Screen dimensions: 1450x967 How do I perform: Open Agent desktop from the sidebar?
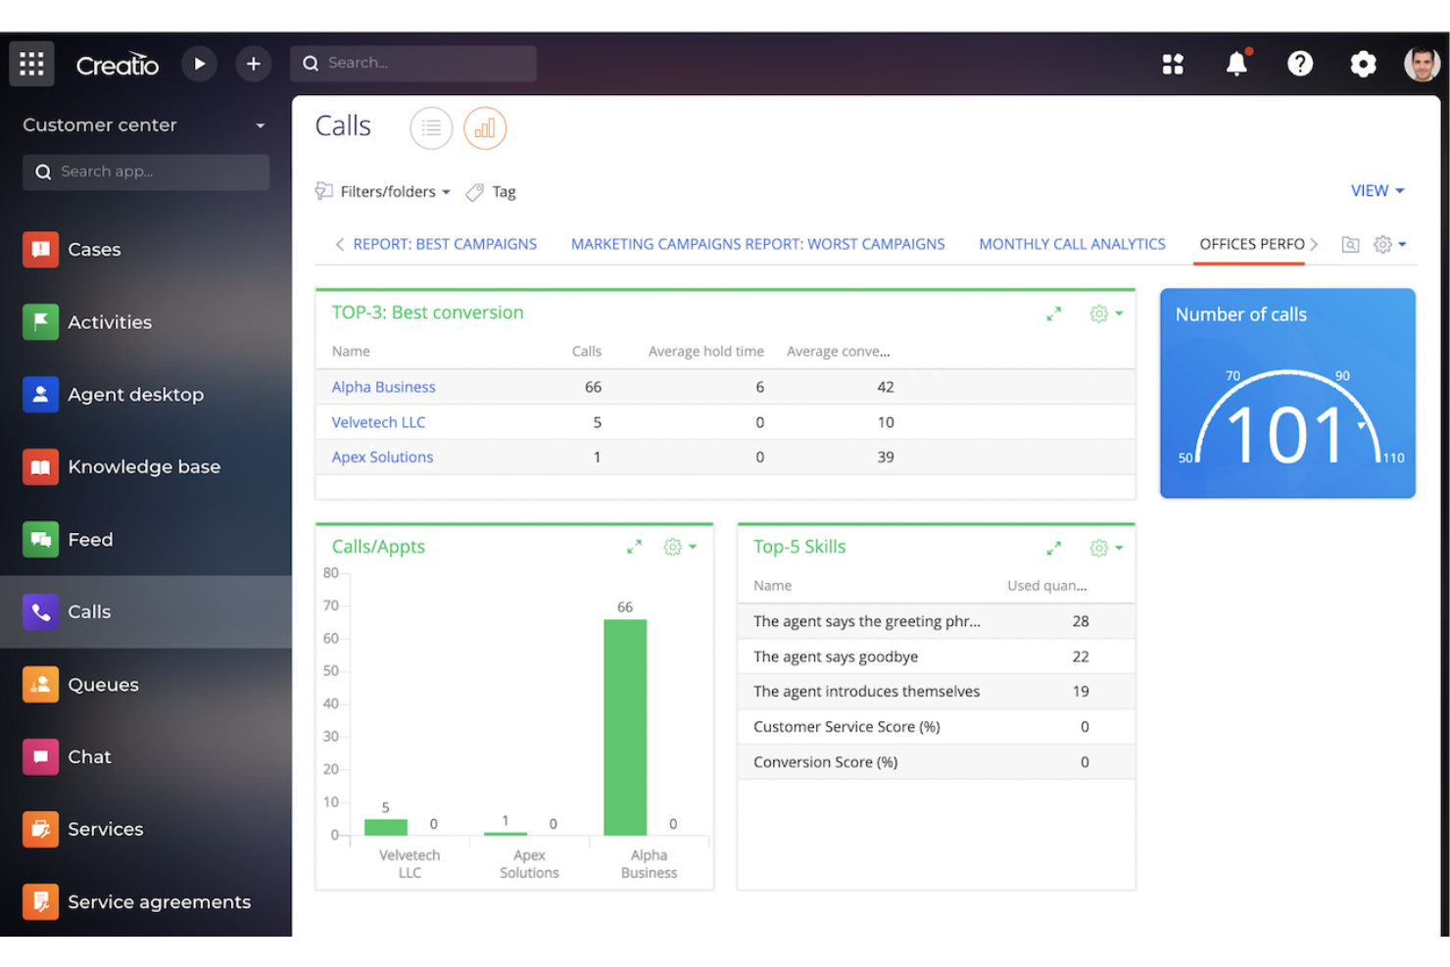pyautogui.click(x=136, y=394)
